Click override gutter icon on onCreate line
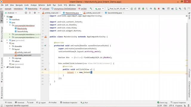The width and height of the screenshot is (191, 107). [x=45, y=45]
